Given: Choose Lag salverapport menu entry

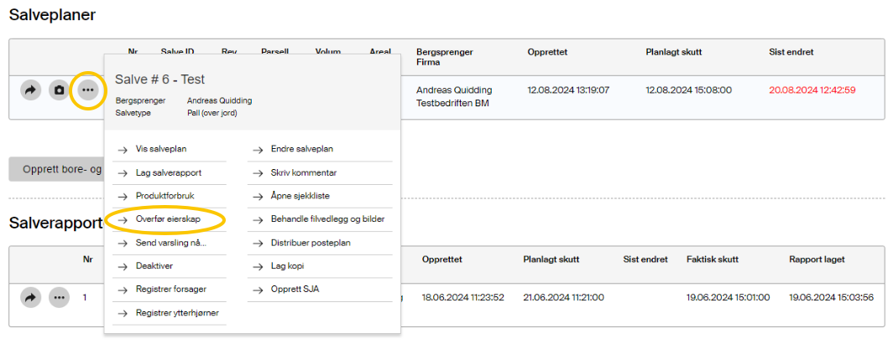Looking at the screenshot, I should tap(168, 172).
